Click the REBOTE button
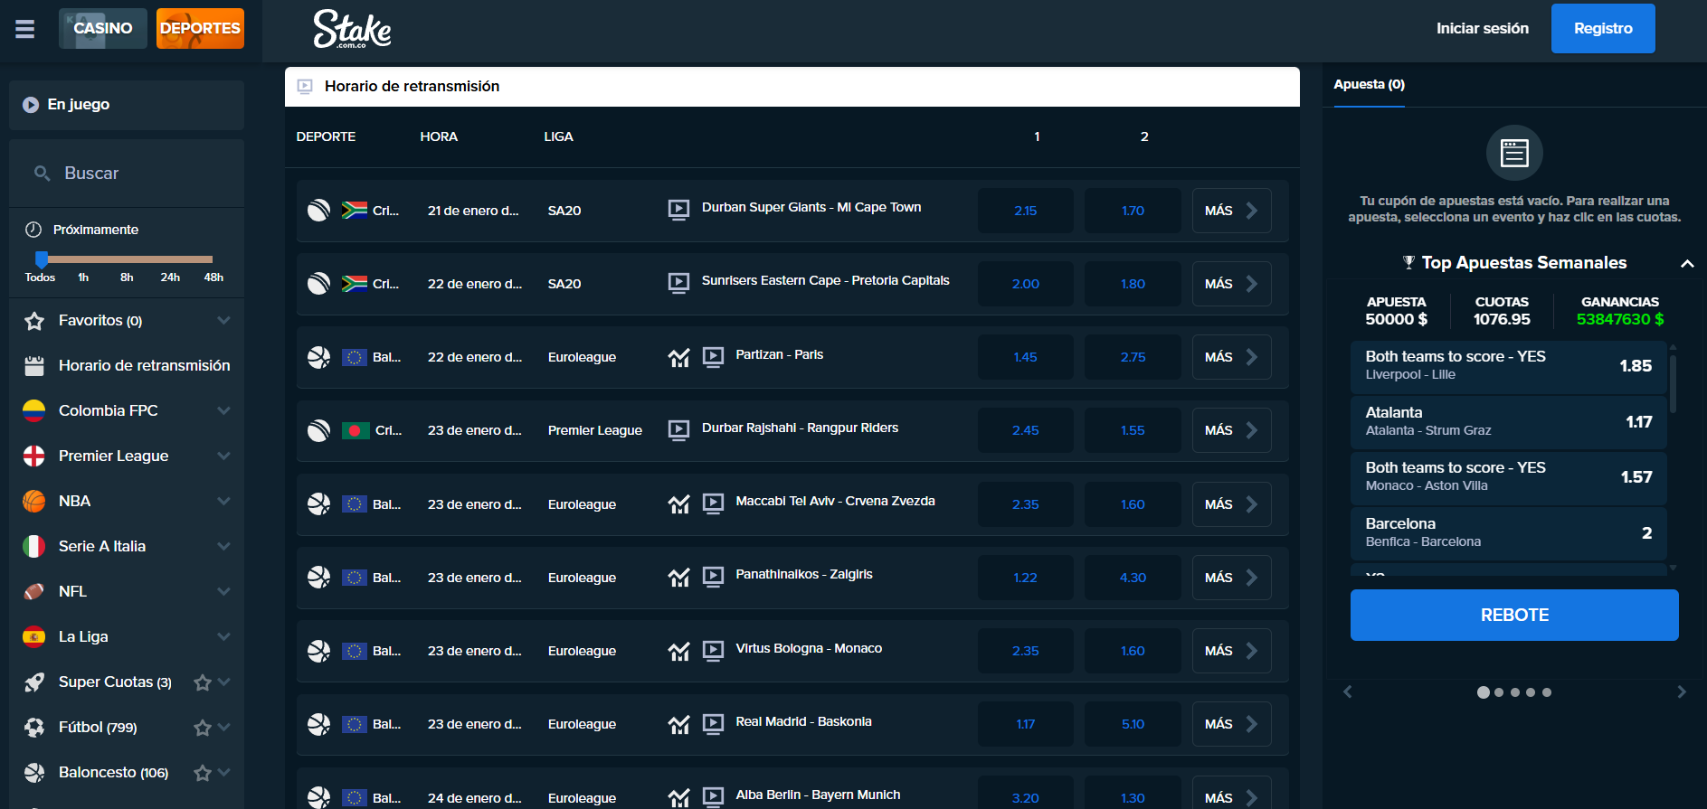The width and height of the screenshot is (1707, 809). 1514,616
